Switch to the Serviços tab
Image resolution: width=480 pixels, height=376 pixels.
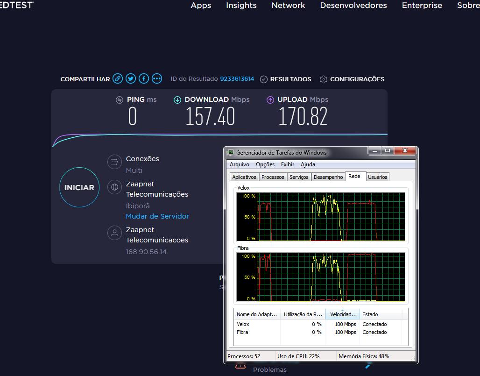tap(299, 177)
